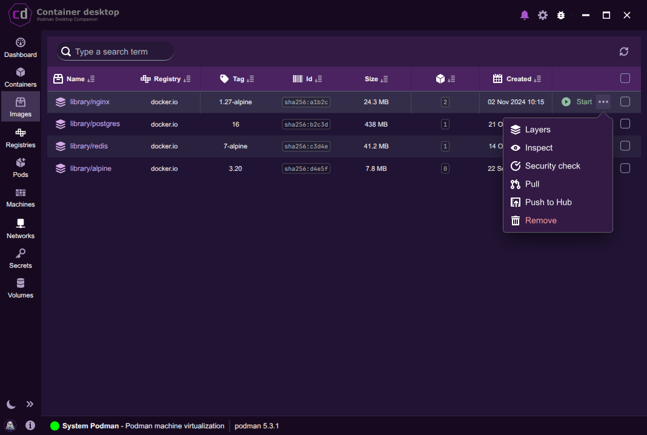Open Networks in the sidebar
The height and width of the screenshot is (435, 647).
point(20,228)
